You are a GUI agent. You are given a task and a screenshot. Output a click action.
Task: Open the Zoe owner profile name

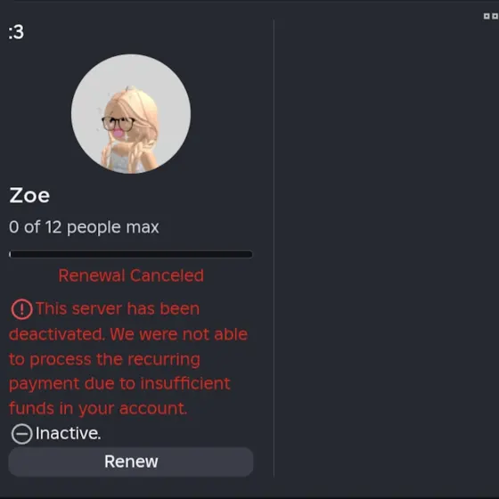pyautogui.click(x=29, y=195)
